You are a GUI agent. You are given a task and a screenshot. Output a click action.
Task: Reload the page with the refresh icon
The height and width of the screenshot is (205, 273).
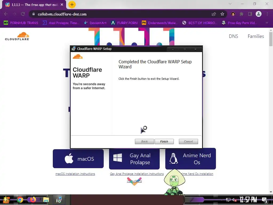pos(23,14)
